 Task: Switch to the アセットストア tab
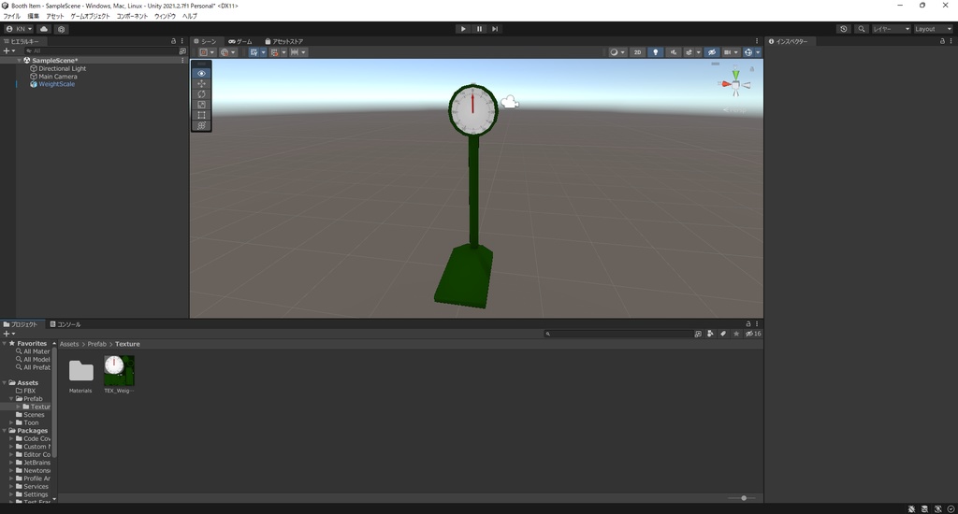point(284,41)
